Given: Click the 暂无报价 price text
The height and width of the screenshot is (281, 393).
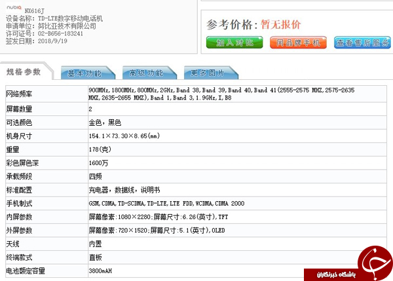Looking at the screenshot, I should (281, 25).
